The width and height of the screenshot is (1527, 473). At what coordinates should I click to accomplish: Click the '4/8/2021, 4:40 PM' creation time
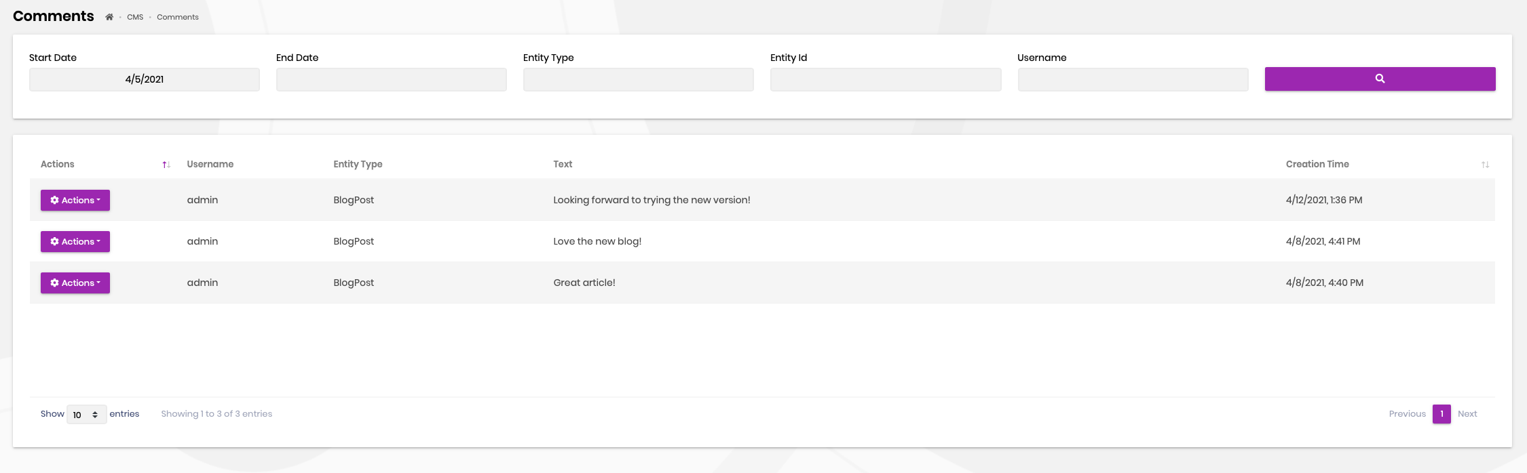pyautogui.click(x=1324, y=283)
